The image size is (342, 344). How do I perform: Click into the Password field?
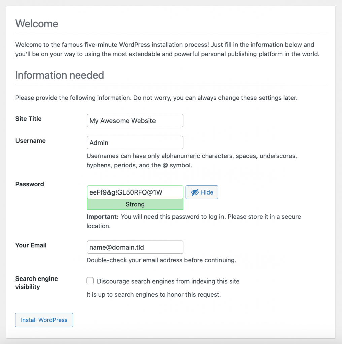tap(135, 192)
